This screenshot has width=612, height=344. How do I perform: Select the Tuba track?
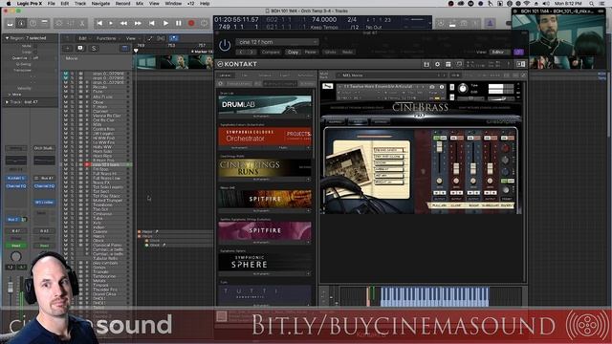98,219
